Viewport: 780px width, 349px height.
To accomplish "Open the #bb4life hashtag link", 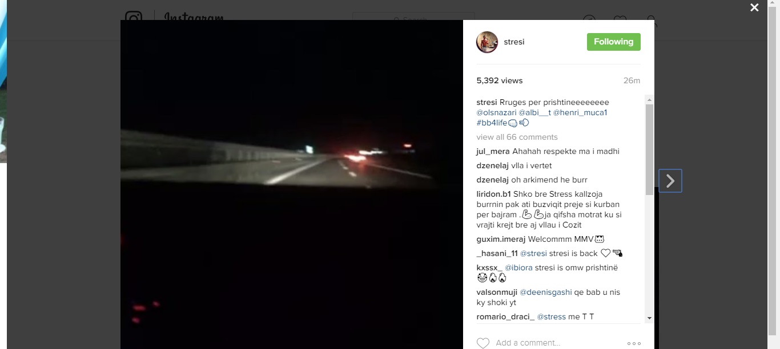I will (492, 123).
